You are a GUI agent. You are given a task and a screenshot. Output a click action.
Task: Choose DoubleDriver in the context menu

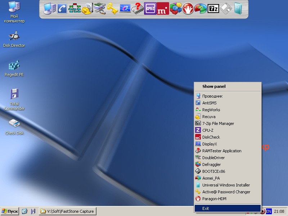click(228, 158)
